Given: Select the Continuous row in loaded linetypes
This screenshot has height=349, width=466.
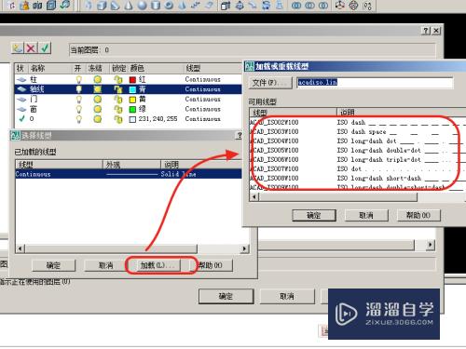Looking at the screenshot, I should tap(129, 174).
